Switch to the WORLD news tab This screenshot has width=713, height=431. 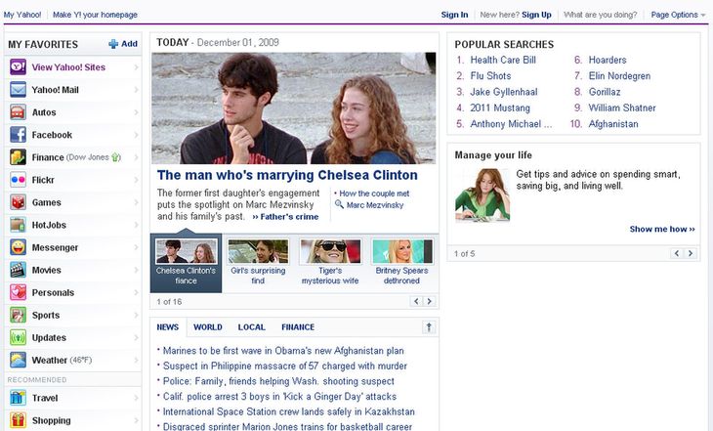[x=208, y=327]
